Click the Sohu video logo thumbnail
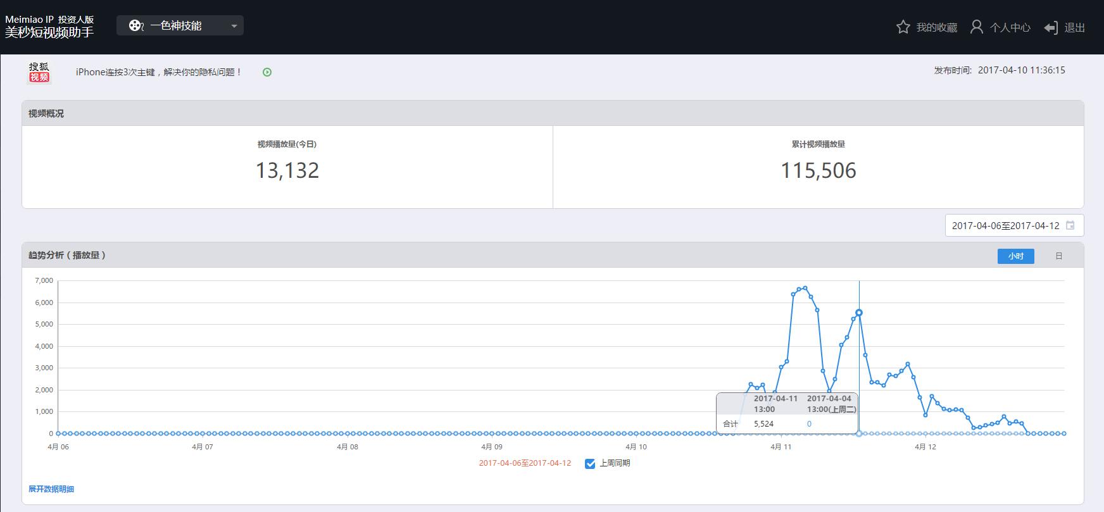Screen dimensions: 1104x512 [x=39, y=72]
